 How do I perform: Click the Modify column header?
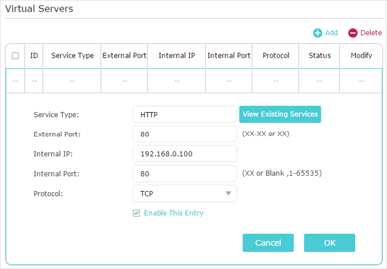pos(361,56)
